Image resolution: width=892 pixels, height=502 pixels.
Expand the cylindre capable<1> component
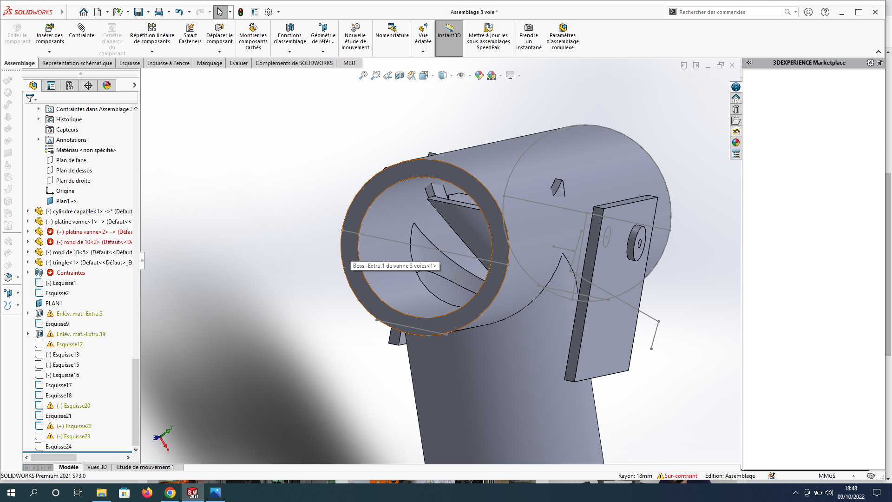pos(28,211)
